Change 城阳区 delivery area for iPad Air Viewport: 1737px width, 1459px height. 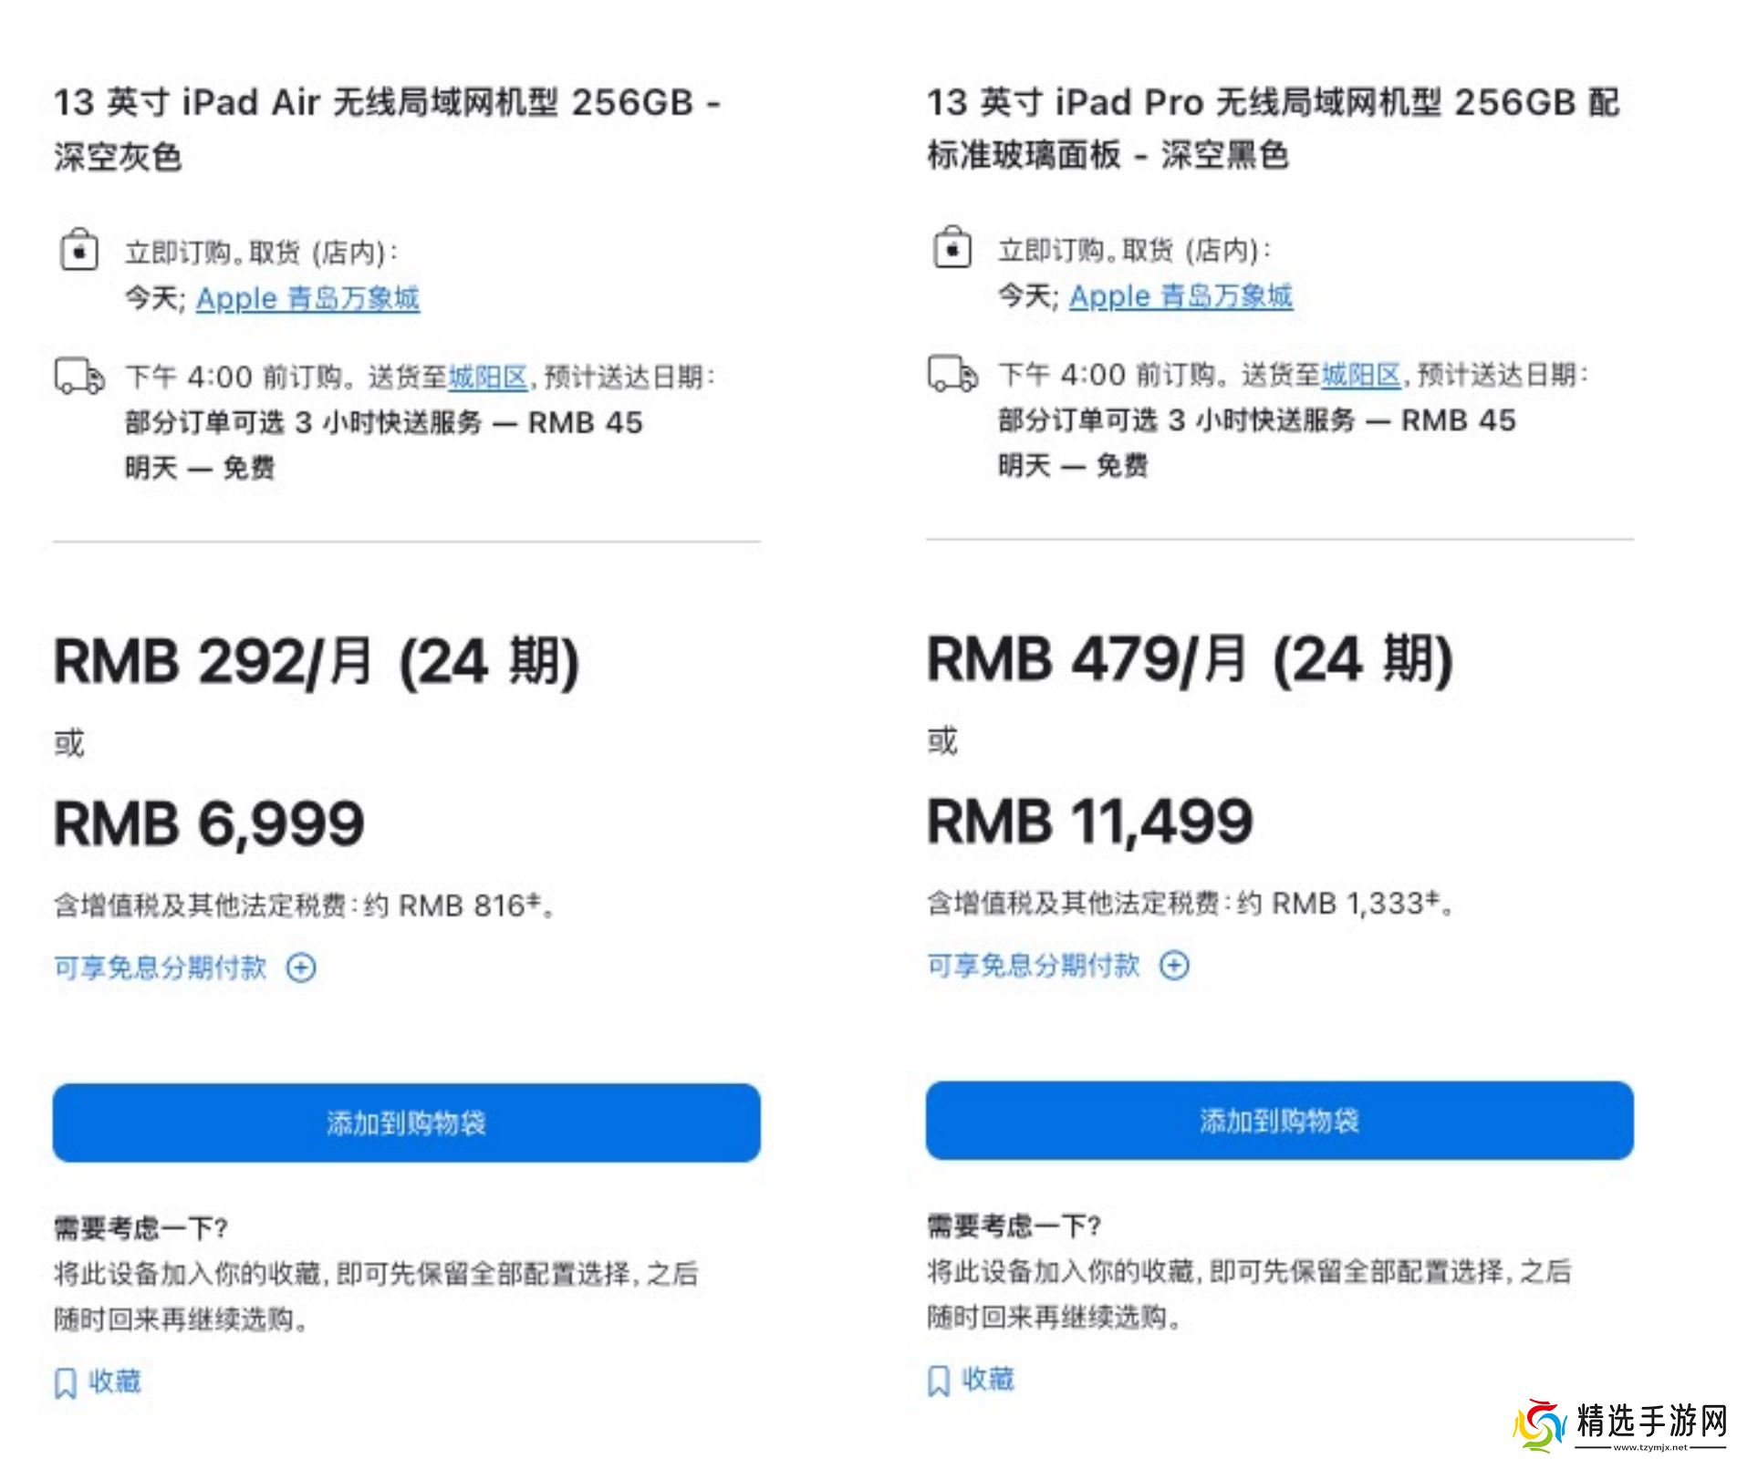tap(487, 377)
